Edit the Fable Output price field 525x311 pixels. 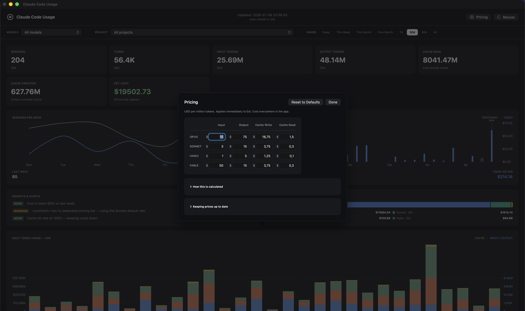point(240,165)
